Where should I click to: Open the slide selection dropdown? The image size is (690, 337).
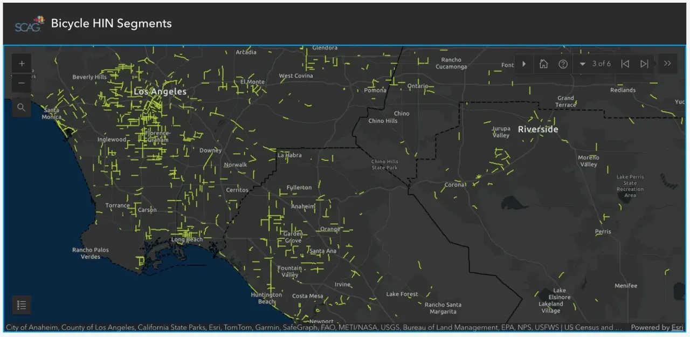[x=582, y=64]
